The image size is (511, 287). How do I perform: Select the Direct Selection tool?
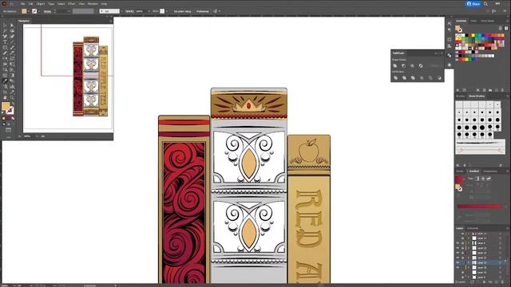(x=12, y=26)
